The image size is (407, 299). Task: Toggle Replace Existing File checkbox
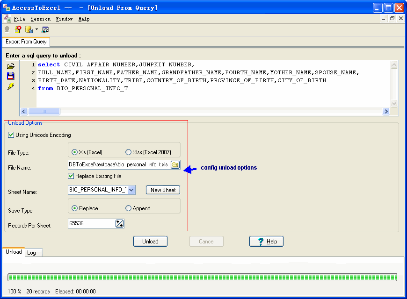click(x=71, y=176)
